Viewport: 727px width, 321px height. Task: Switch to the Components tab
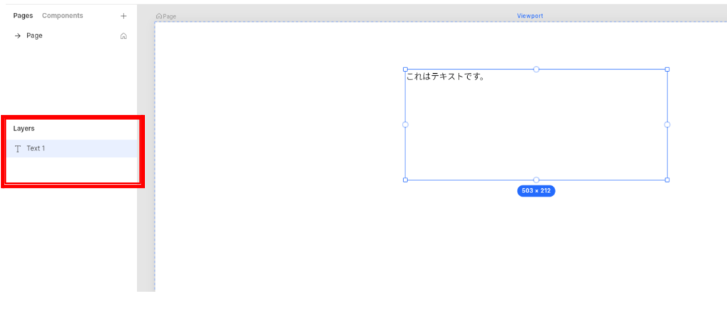pos(62,16)
